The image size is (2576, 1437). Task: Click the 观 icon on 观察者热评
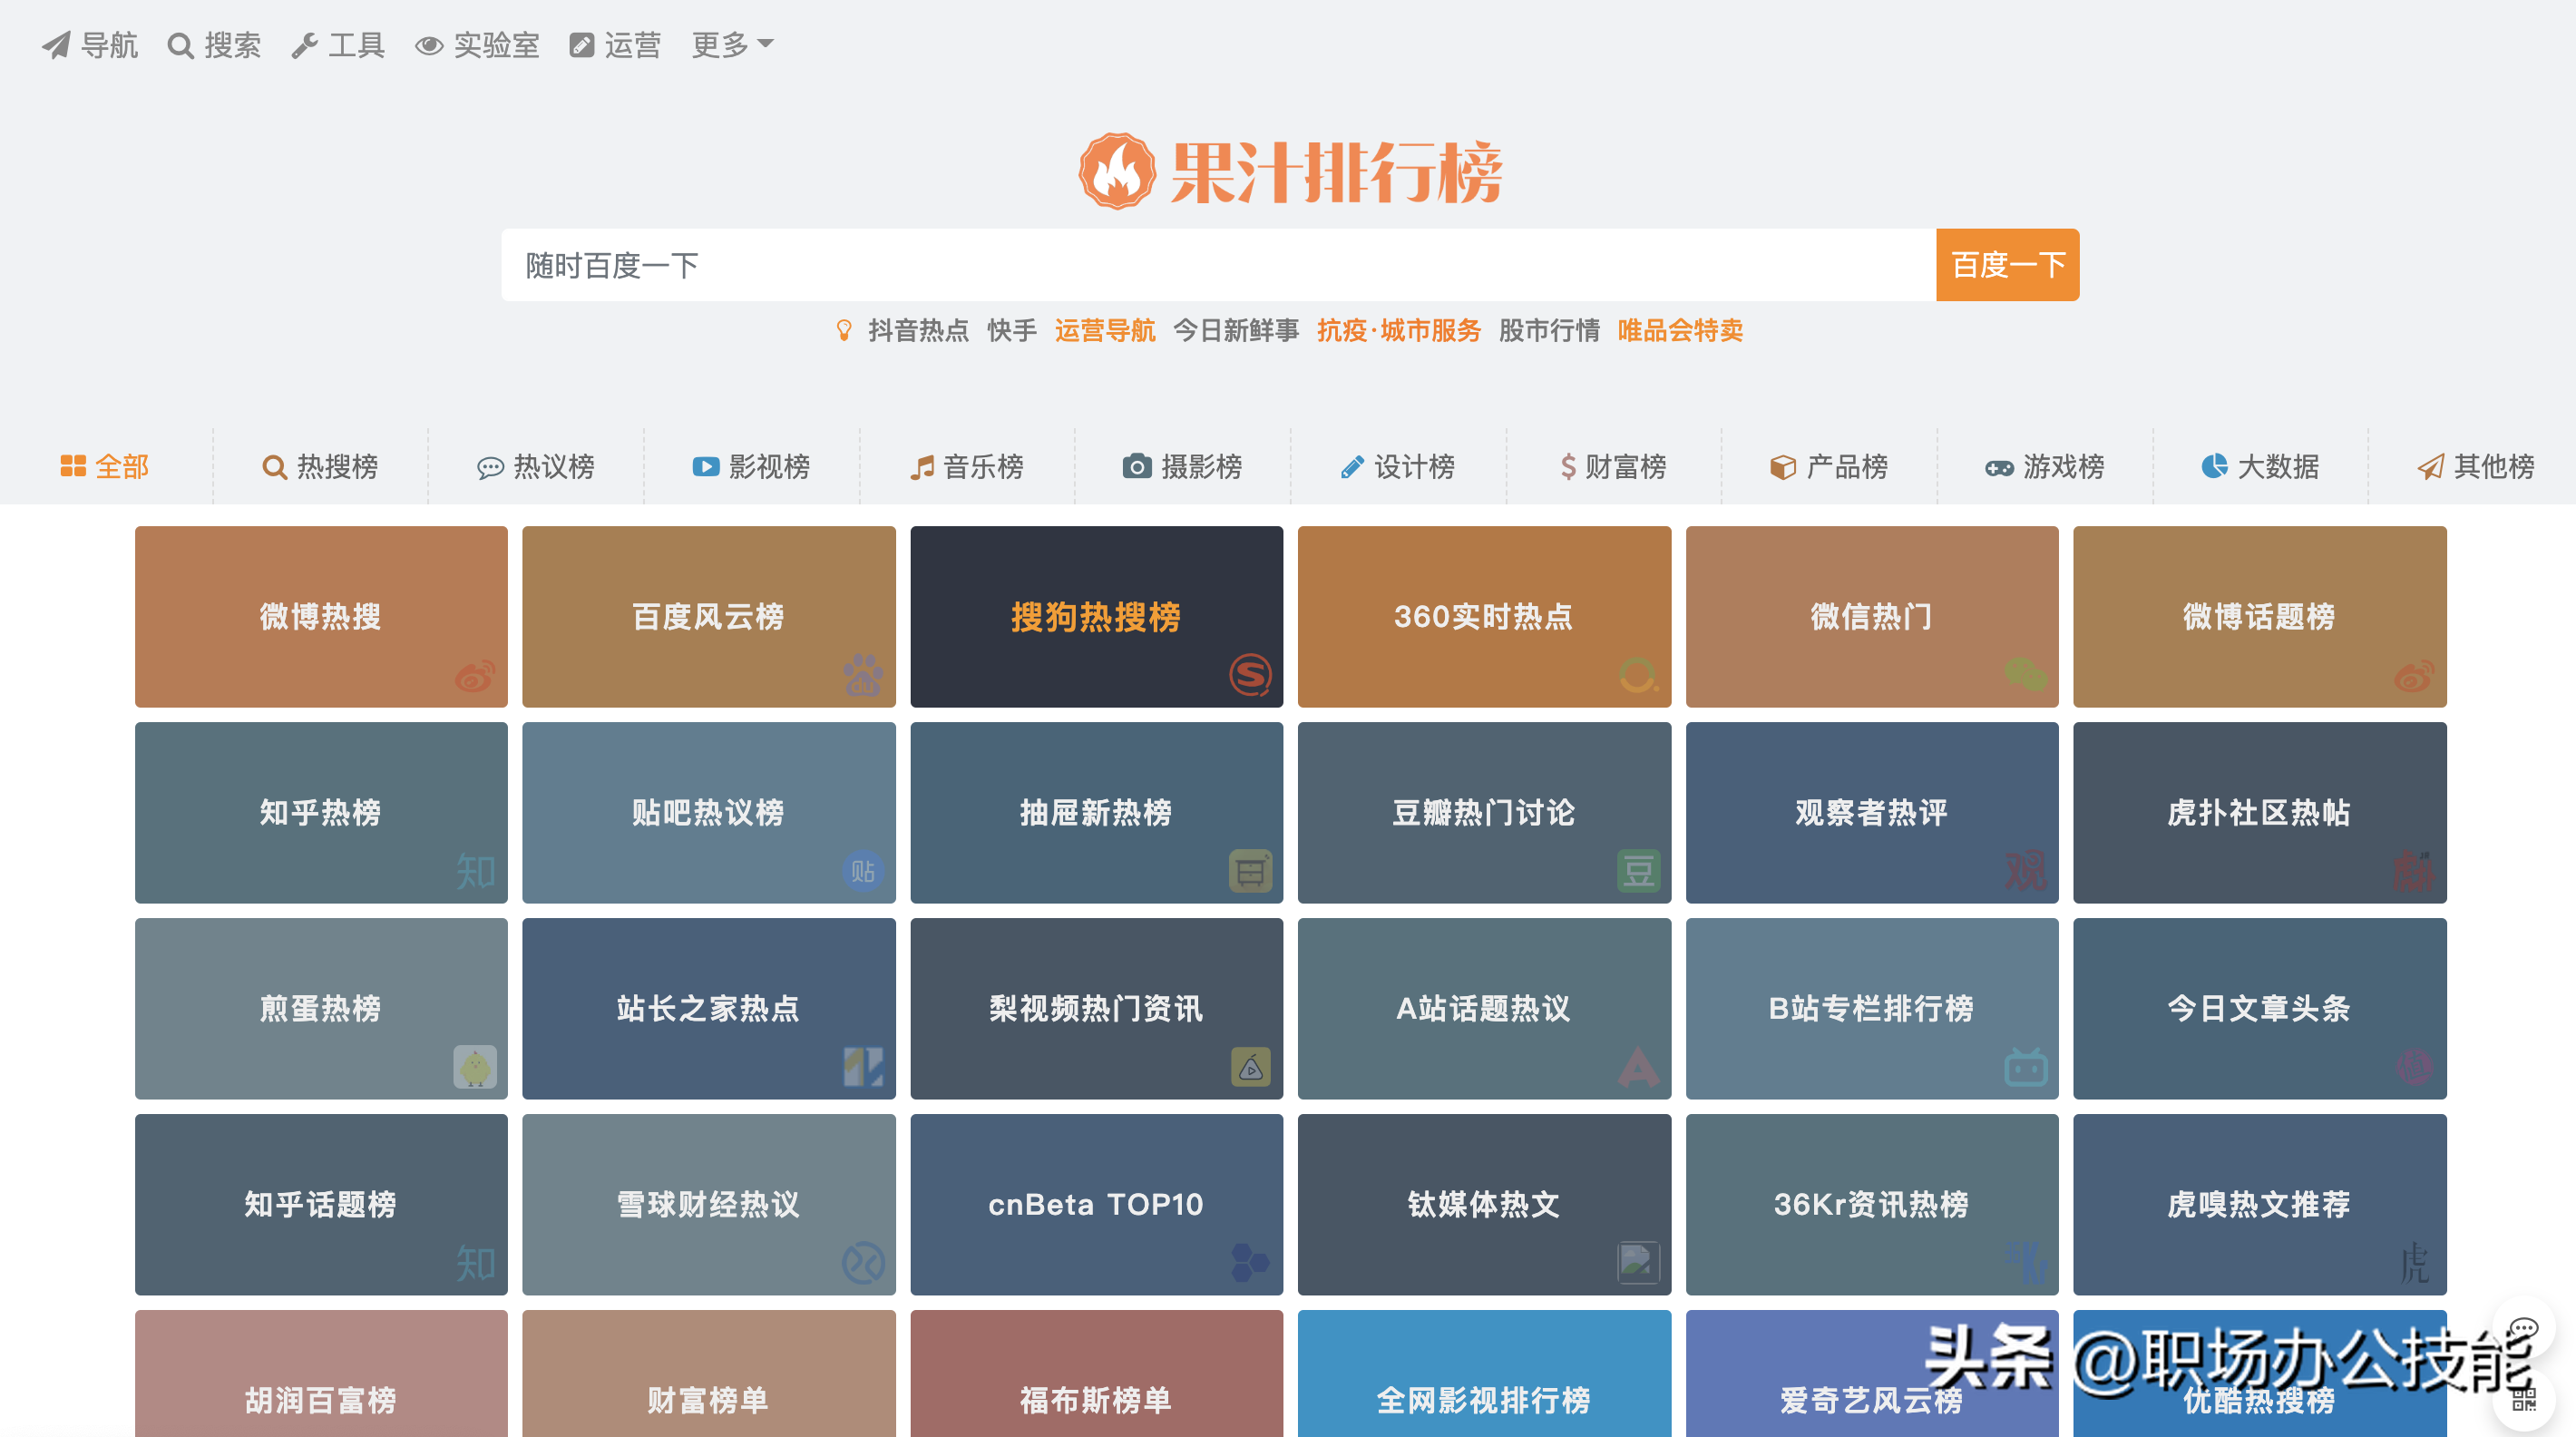tap(2025, 871)
